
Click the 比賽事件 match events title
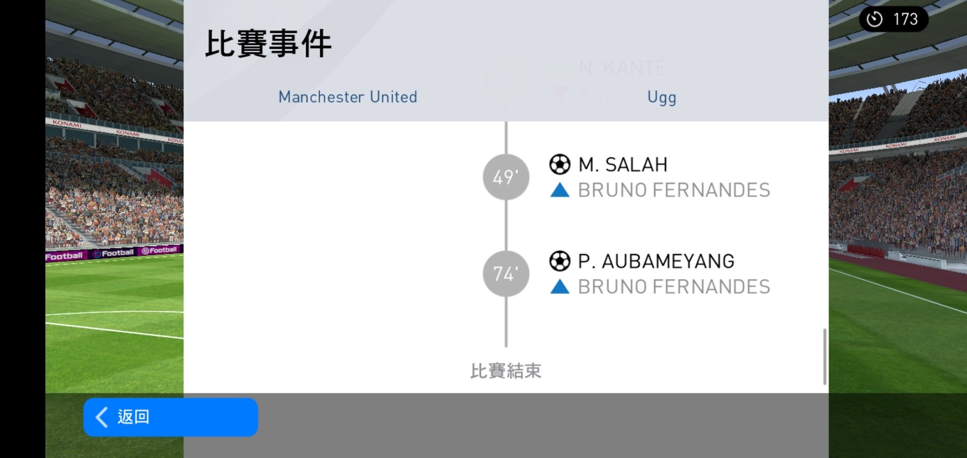268,44
